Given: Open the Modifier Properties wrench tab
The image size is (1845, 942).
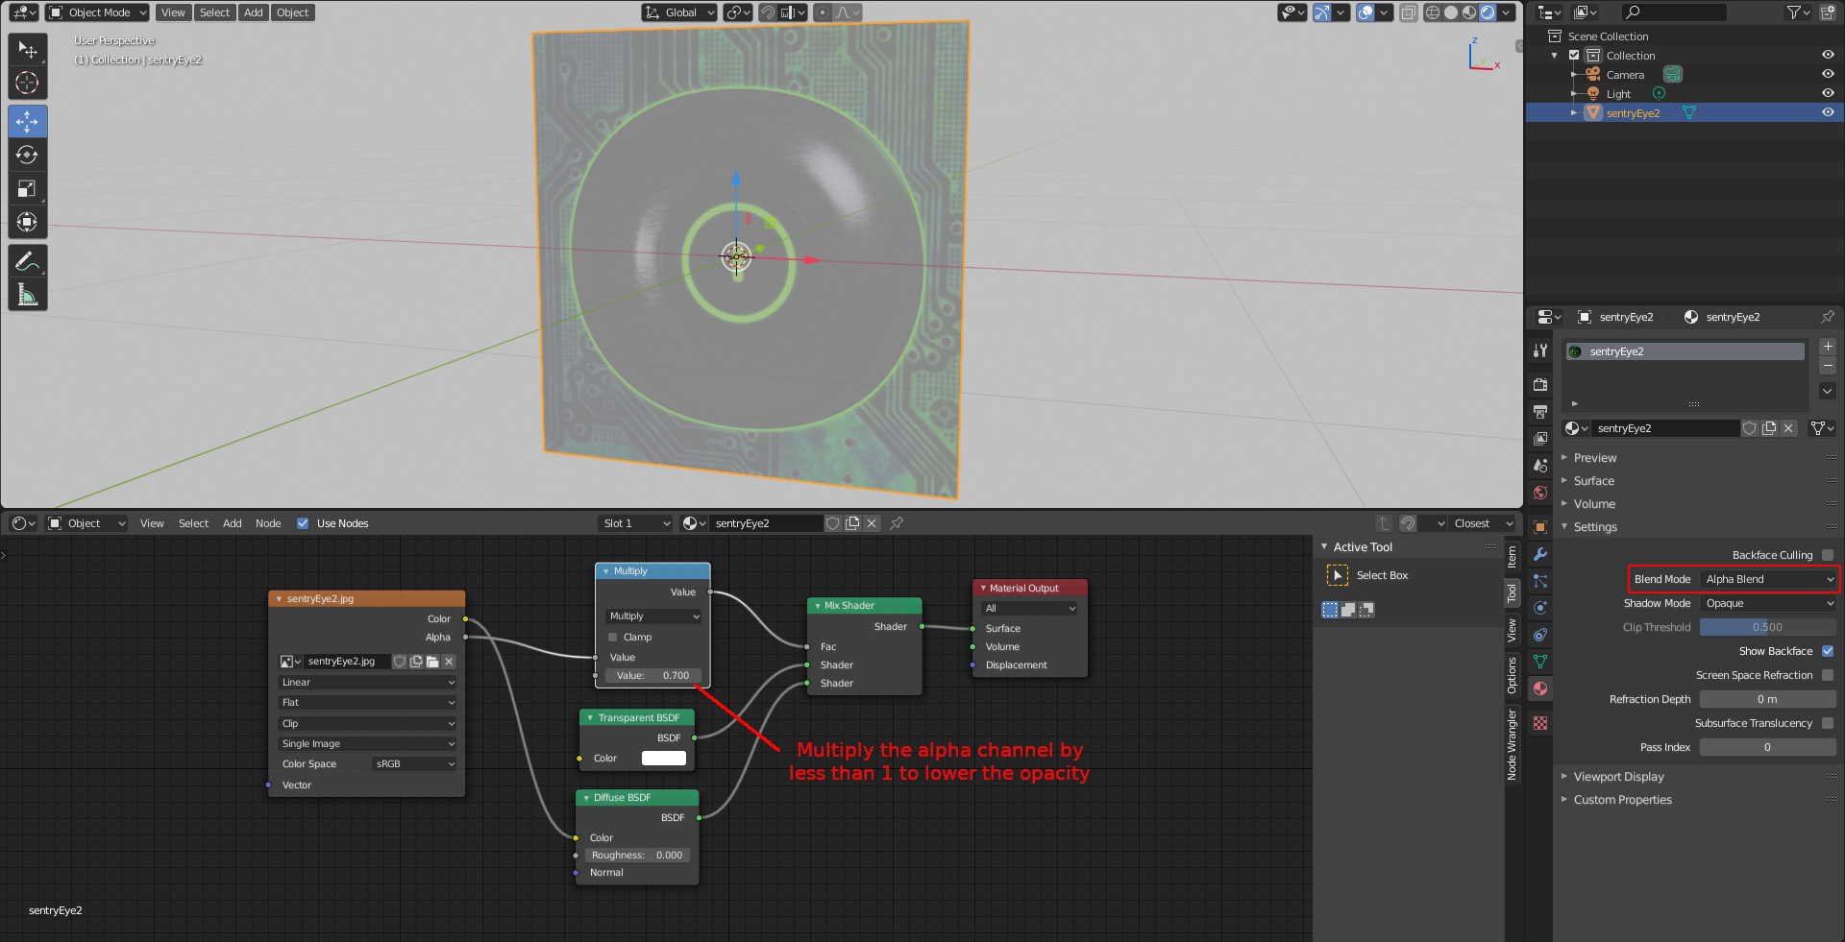Looking at the screenshot, I should tap(1540, 555).
